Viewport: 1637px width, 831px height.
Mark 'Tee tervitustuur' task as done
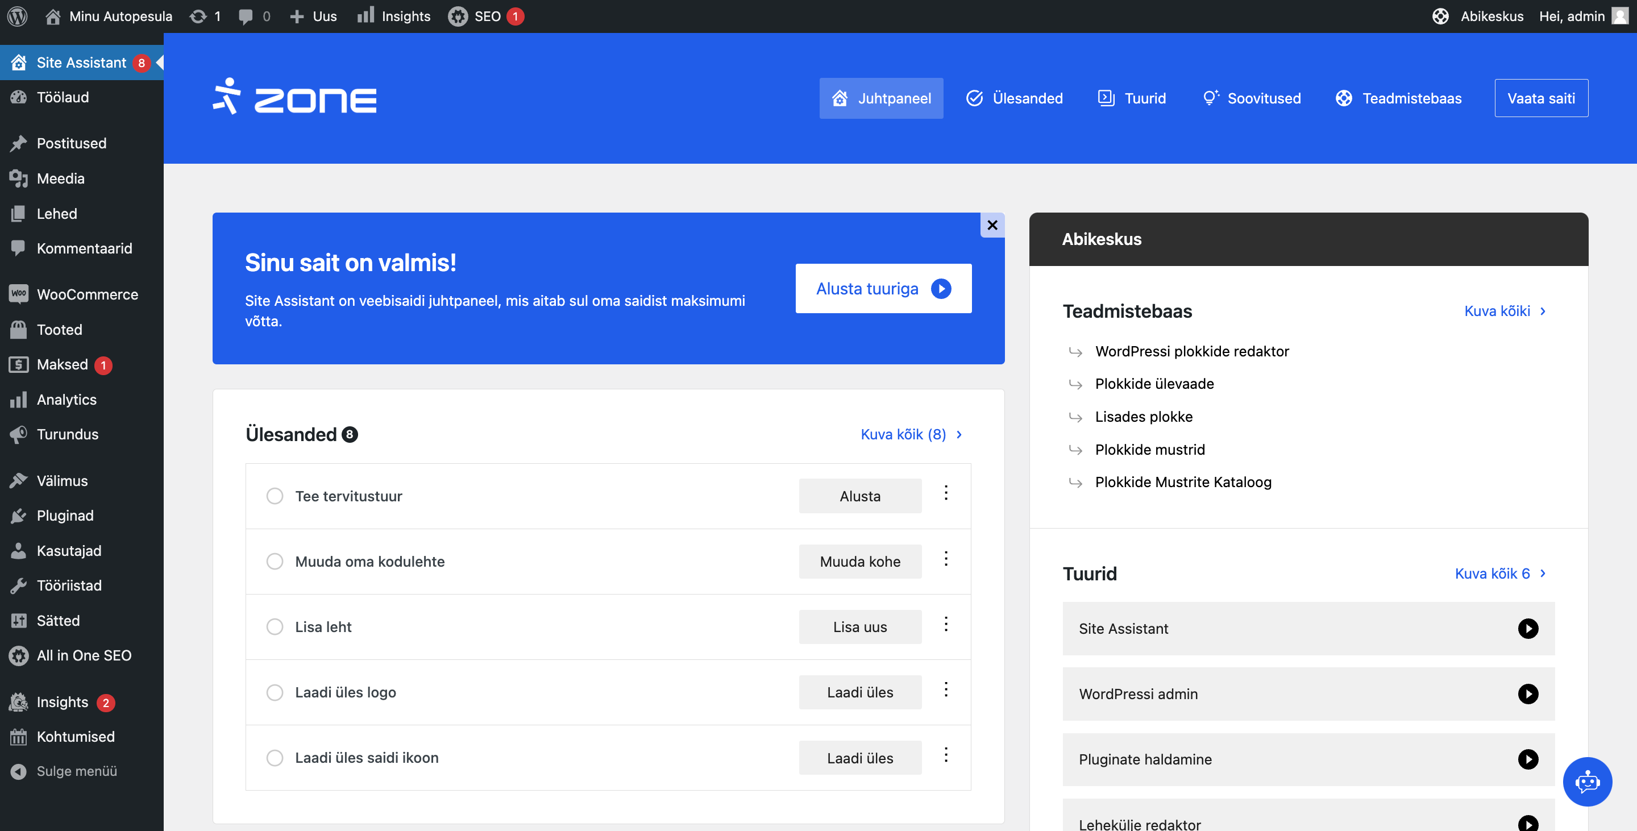point(275,496)
